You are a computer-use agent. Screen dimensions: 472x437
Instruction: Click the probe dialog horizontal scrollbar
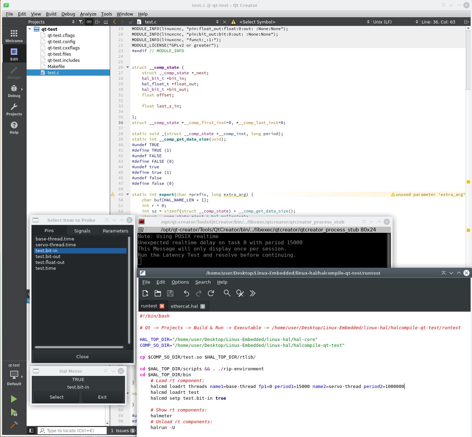point(79,347)
